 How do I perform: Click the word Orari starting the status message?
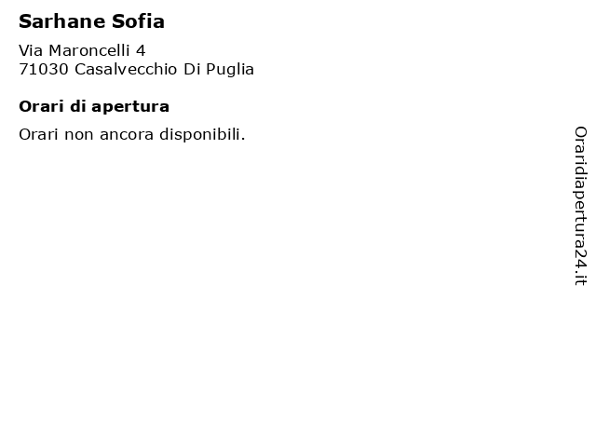click(x=39, y=134)
